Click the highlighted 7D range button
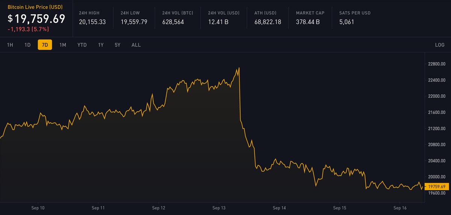Viewport: 451px width, 215px height. click(x=45, y=45)
